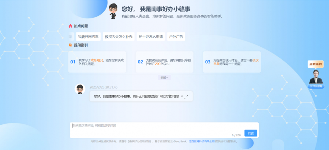Click the orange icon beside 提问指引
The width and height of the screenshot is (329, 150).
[x=70, y=45]
